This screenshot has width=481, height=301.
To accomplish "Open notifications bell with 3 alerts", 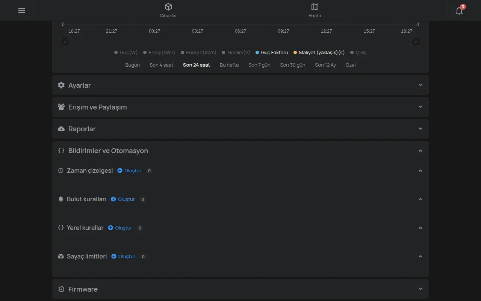I will coord(459,10).
